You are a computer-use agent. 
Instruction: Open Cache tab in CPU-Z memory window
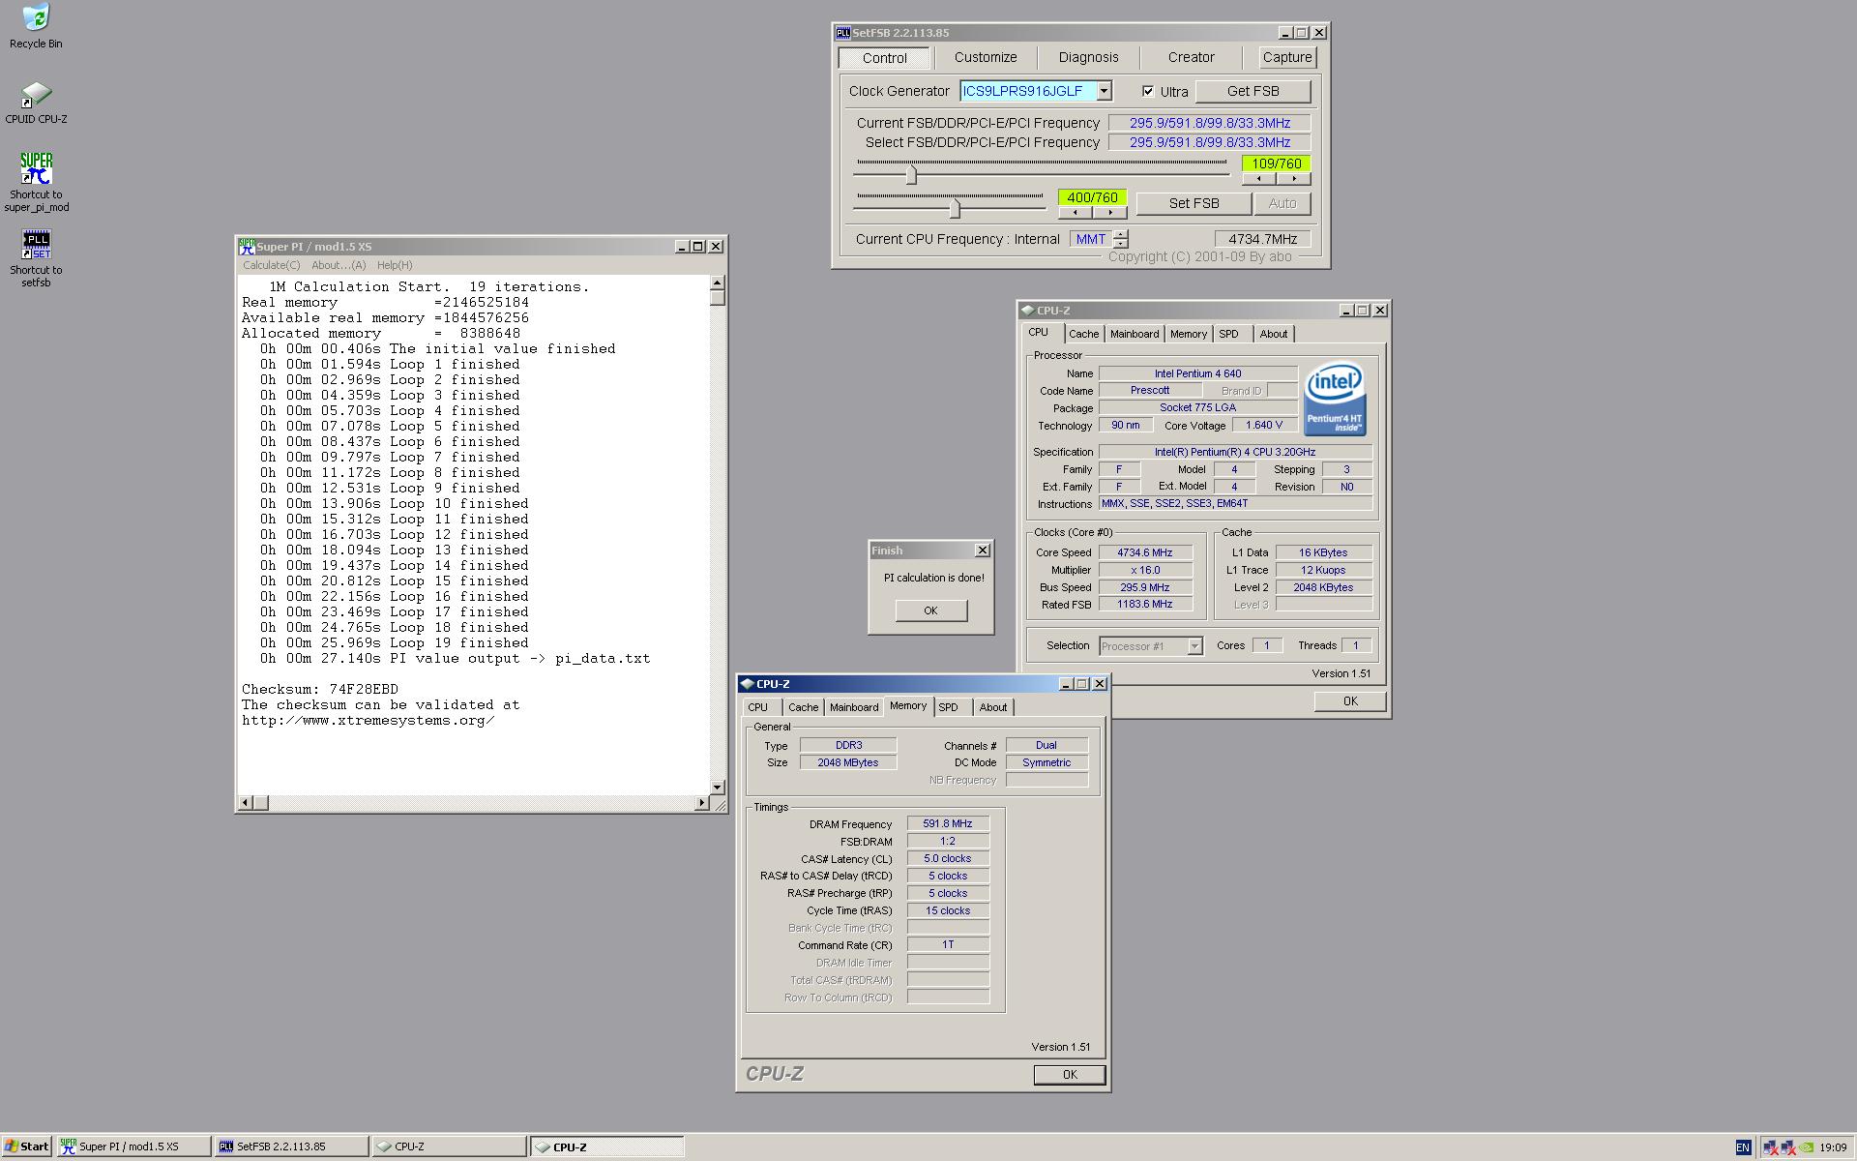803,707
